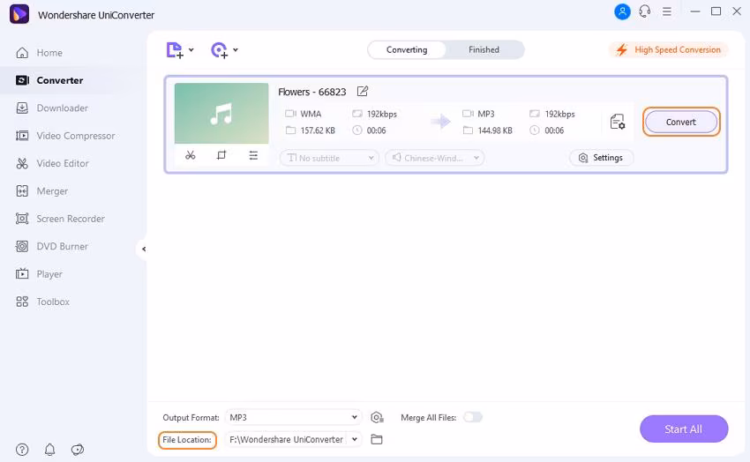
Task: Click the MP3 target format label
Action: [x=486, y=114]
